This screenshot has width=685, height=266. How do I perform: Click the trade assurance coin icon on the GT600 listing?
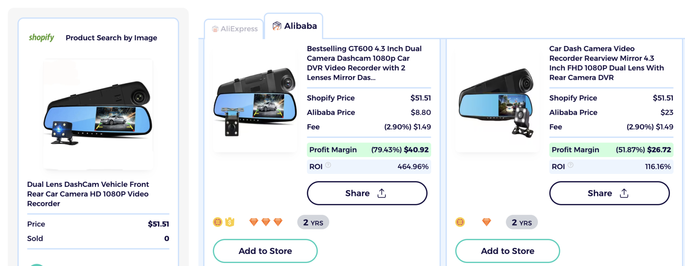[x=217, y=222]
